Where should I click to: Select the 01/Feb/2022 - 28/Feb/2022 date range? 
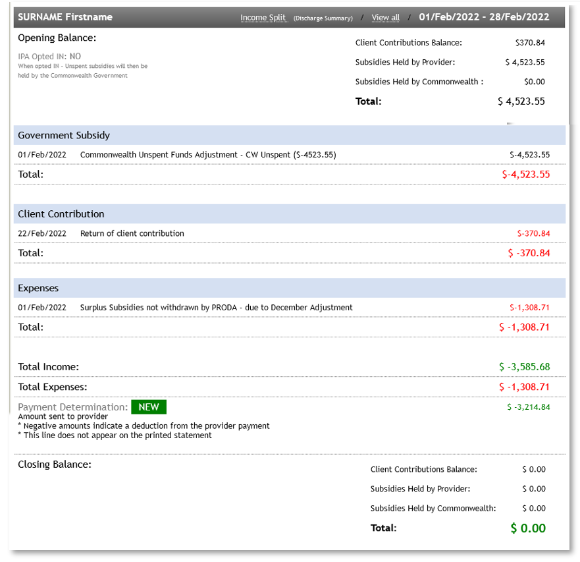[x=484, y=17]
